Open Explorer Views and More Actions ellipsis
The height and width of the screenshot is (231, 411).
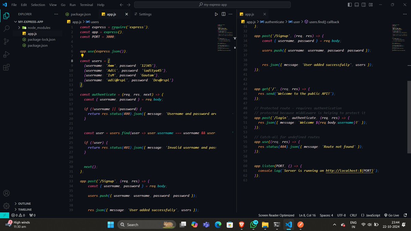(56, 14)
